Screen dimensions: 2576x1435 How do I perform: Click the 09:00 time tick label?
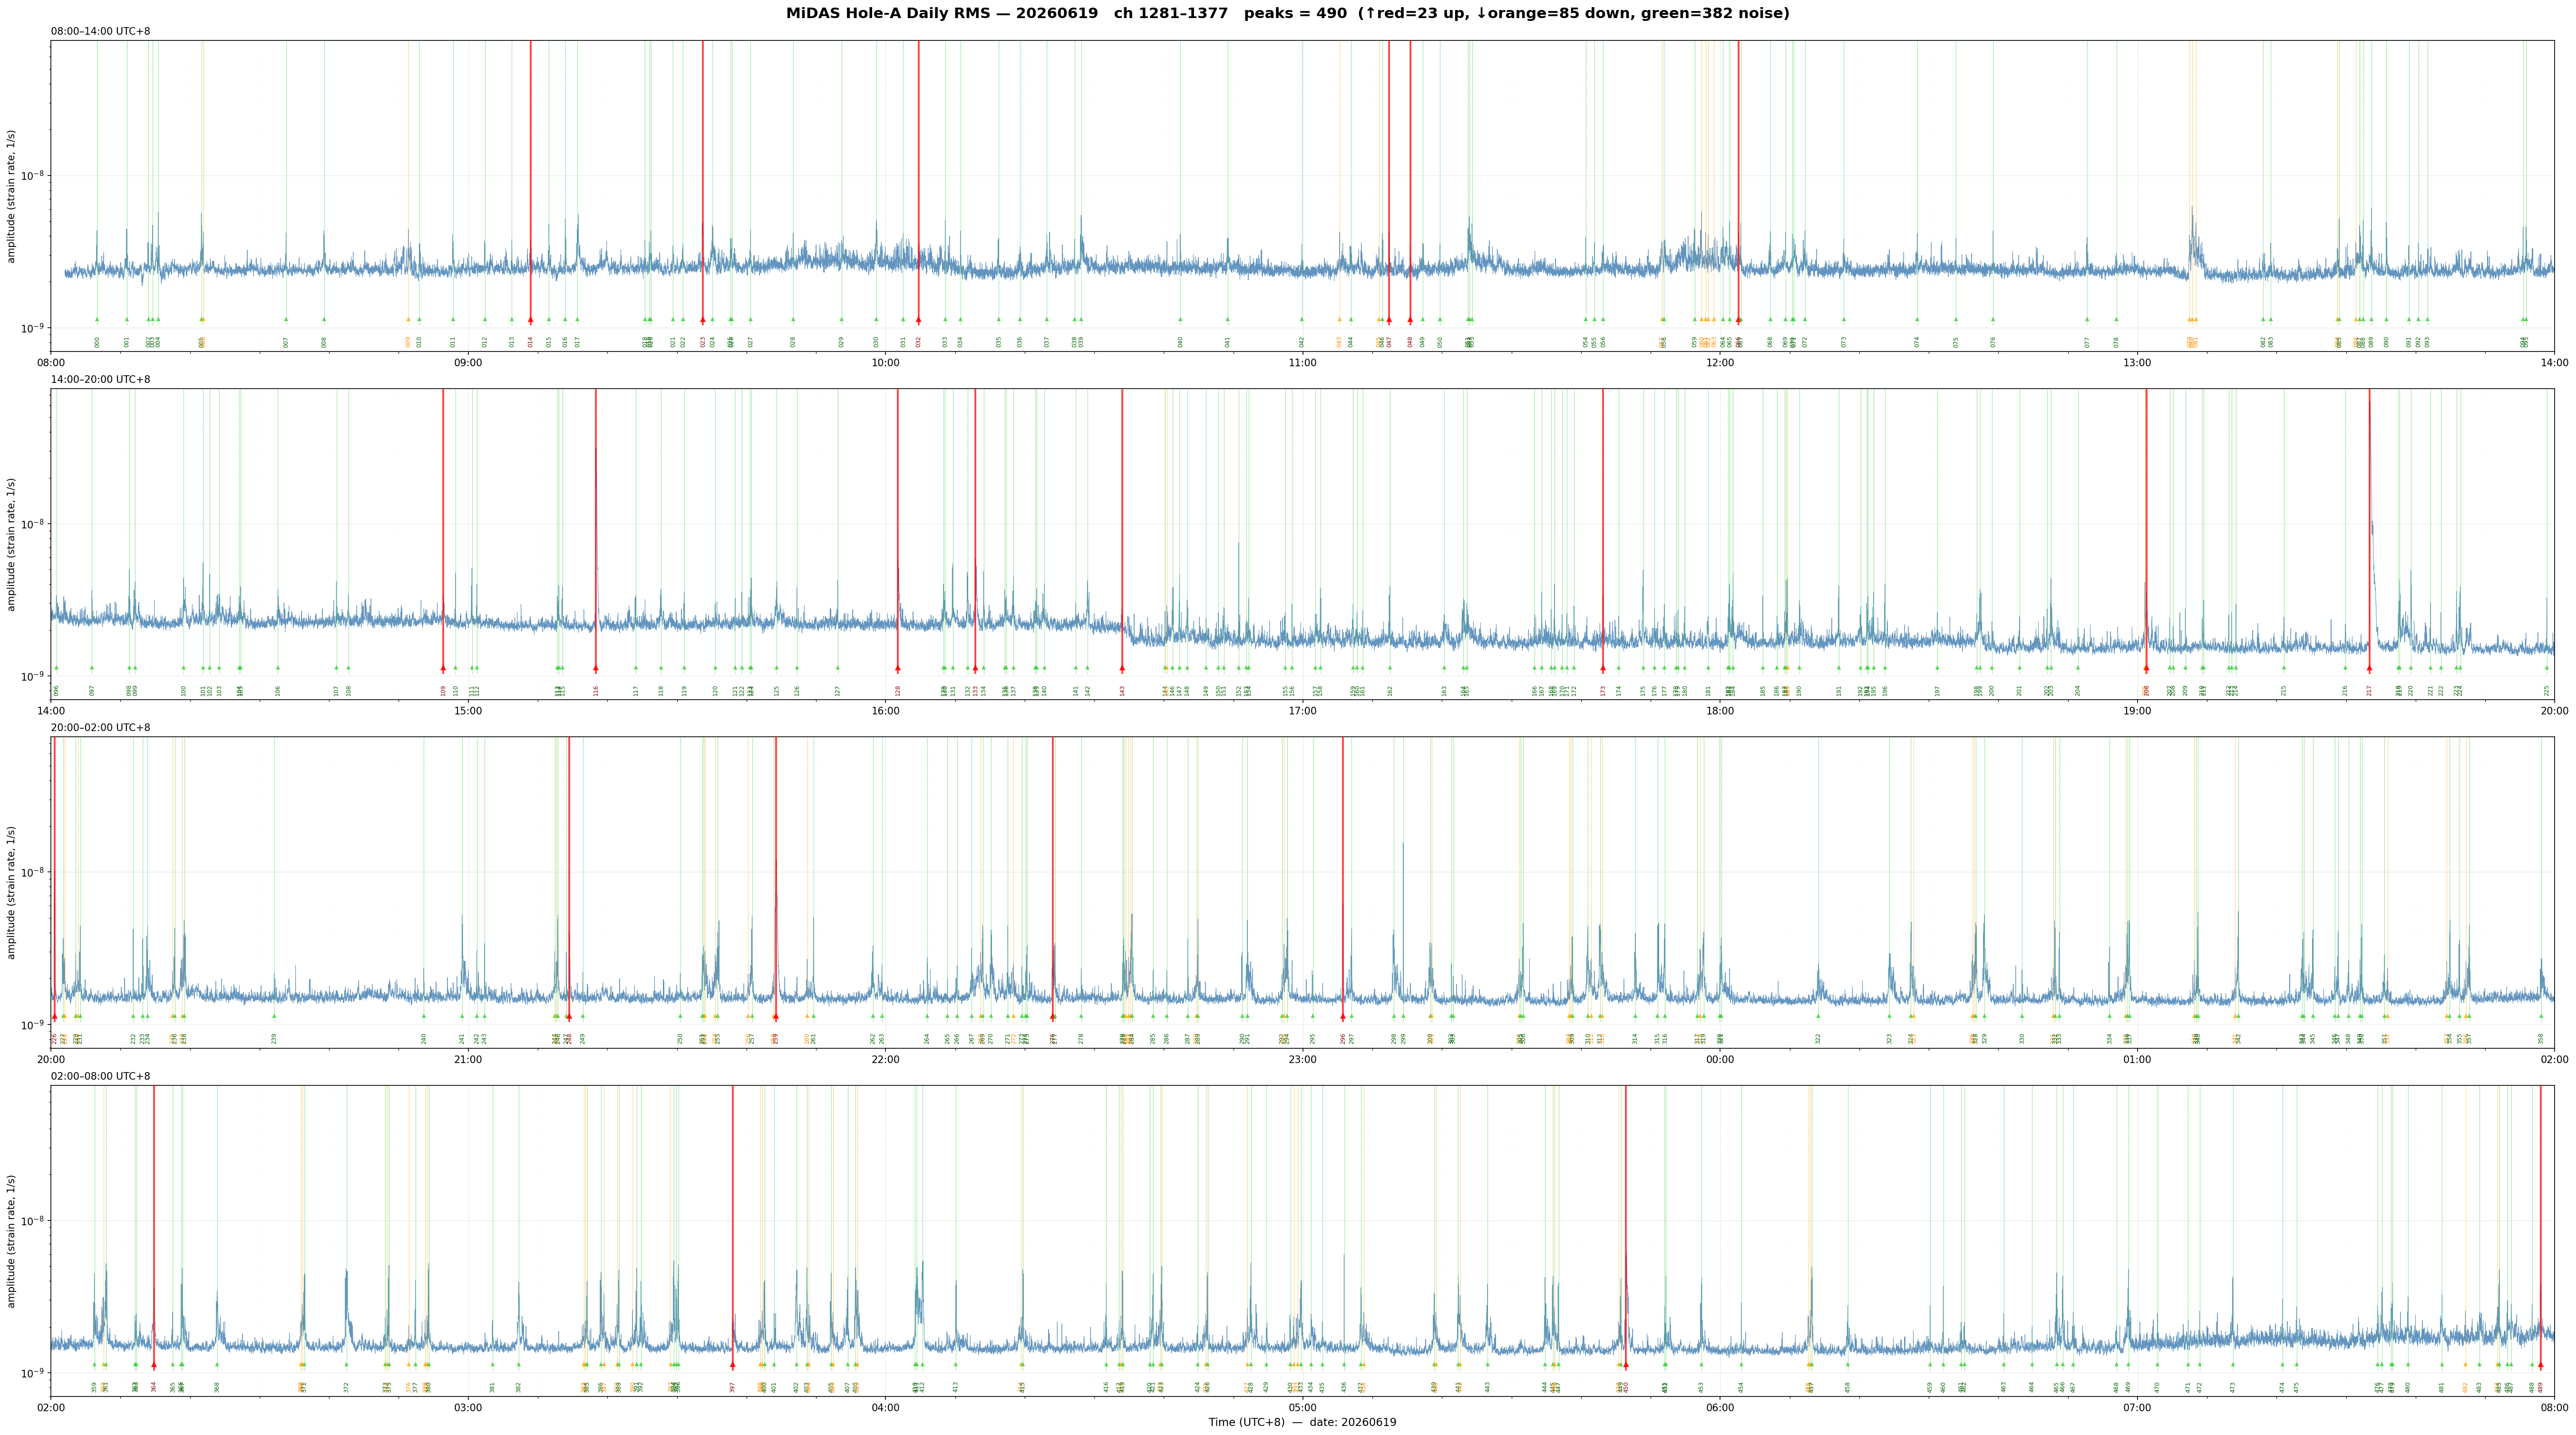468,362
